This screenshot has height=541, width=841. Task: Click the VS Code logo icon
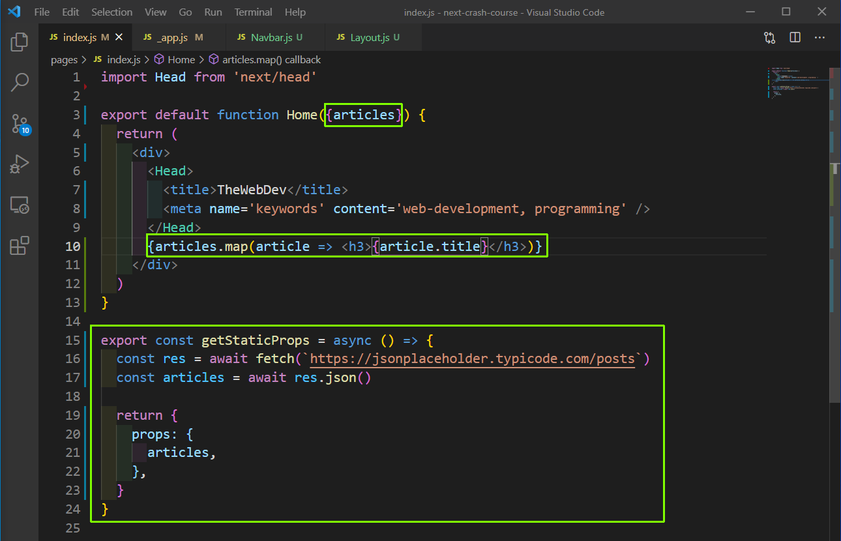point(14,12)
